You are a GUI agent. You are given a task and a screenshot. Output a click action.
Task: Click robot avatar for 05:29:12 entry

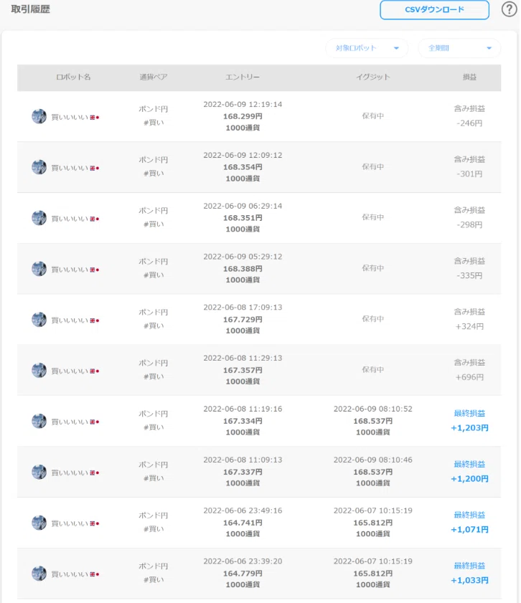[x=39, y=268]
